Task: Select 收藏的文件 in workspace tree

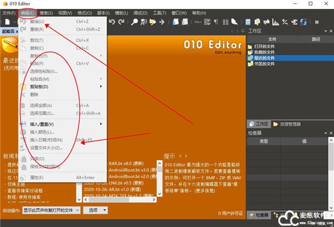Action: [264, 52]
